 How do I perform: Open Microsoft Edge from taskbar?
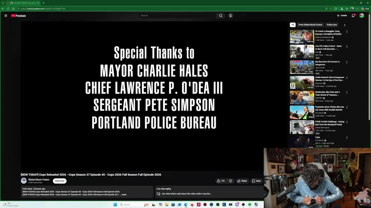point(186,205)
